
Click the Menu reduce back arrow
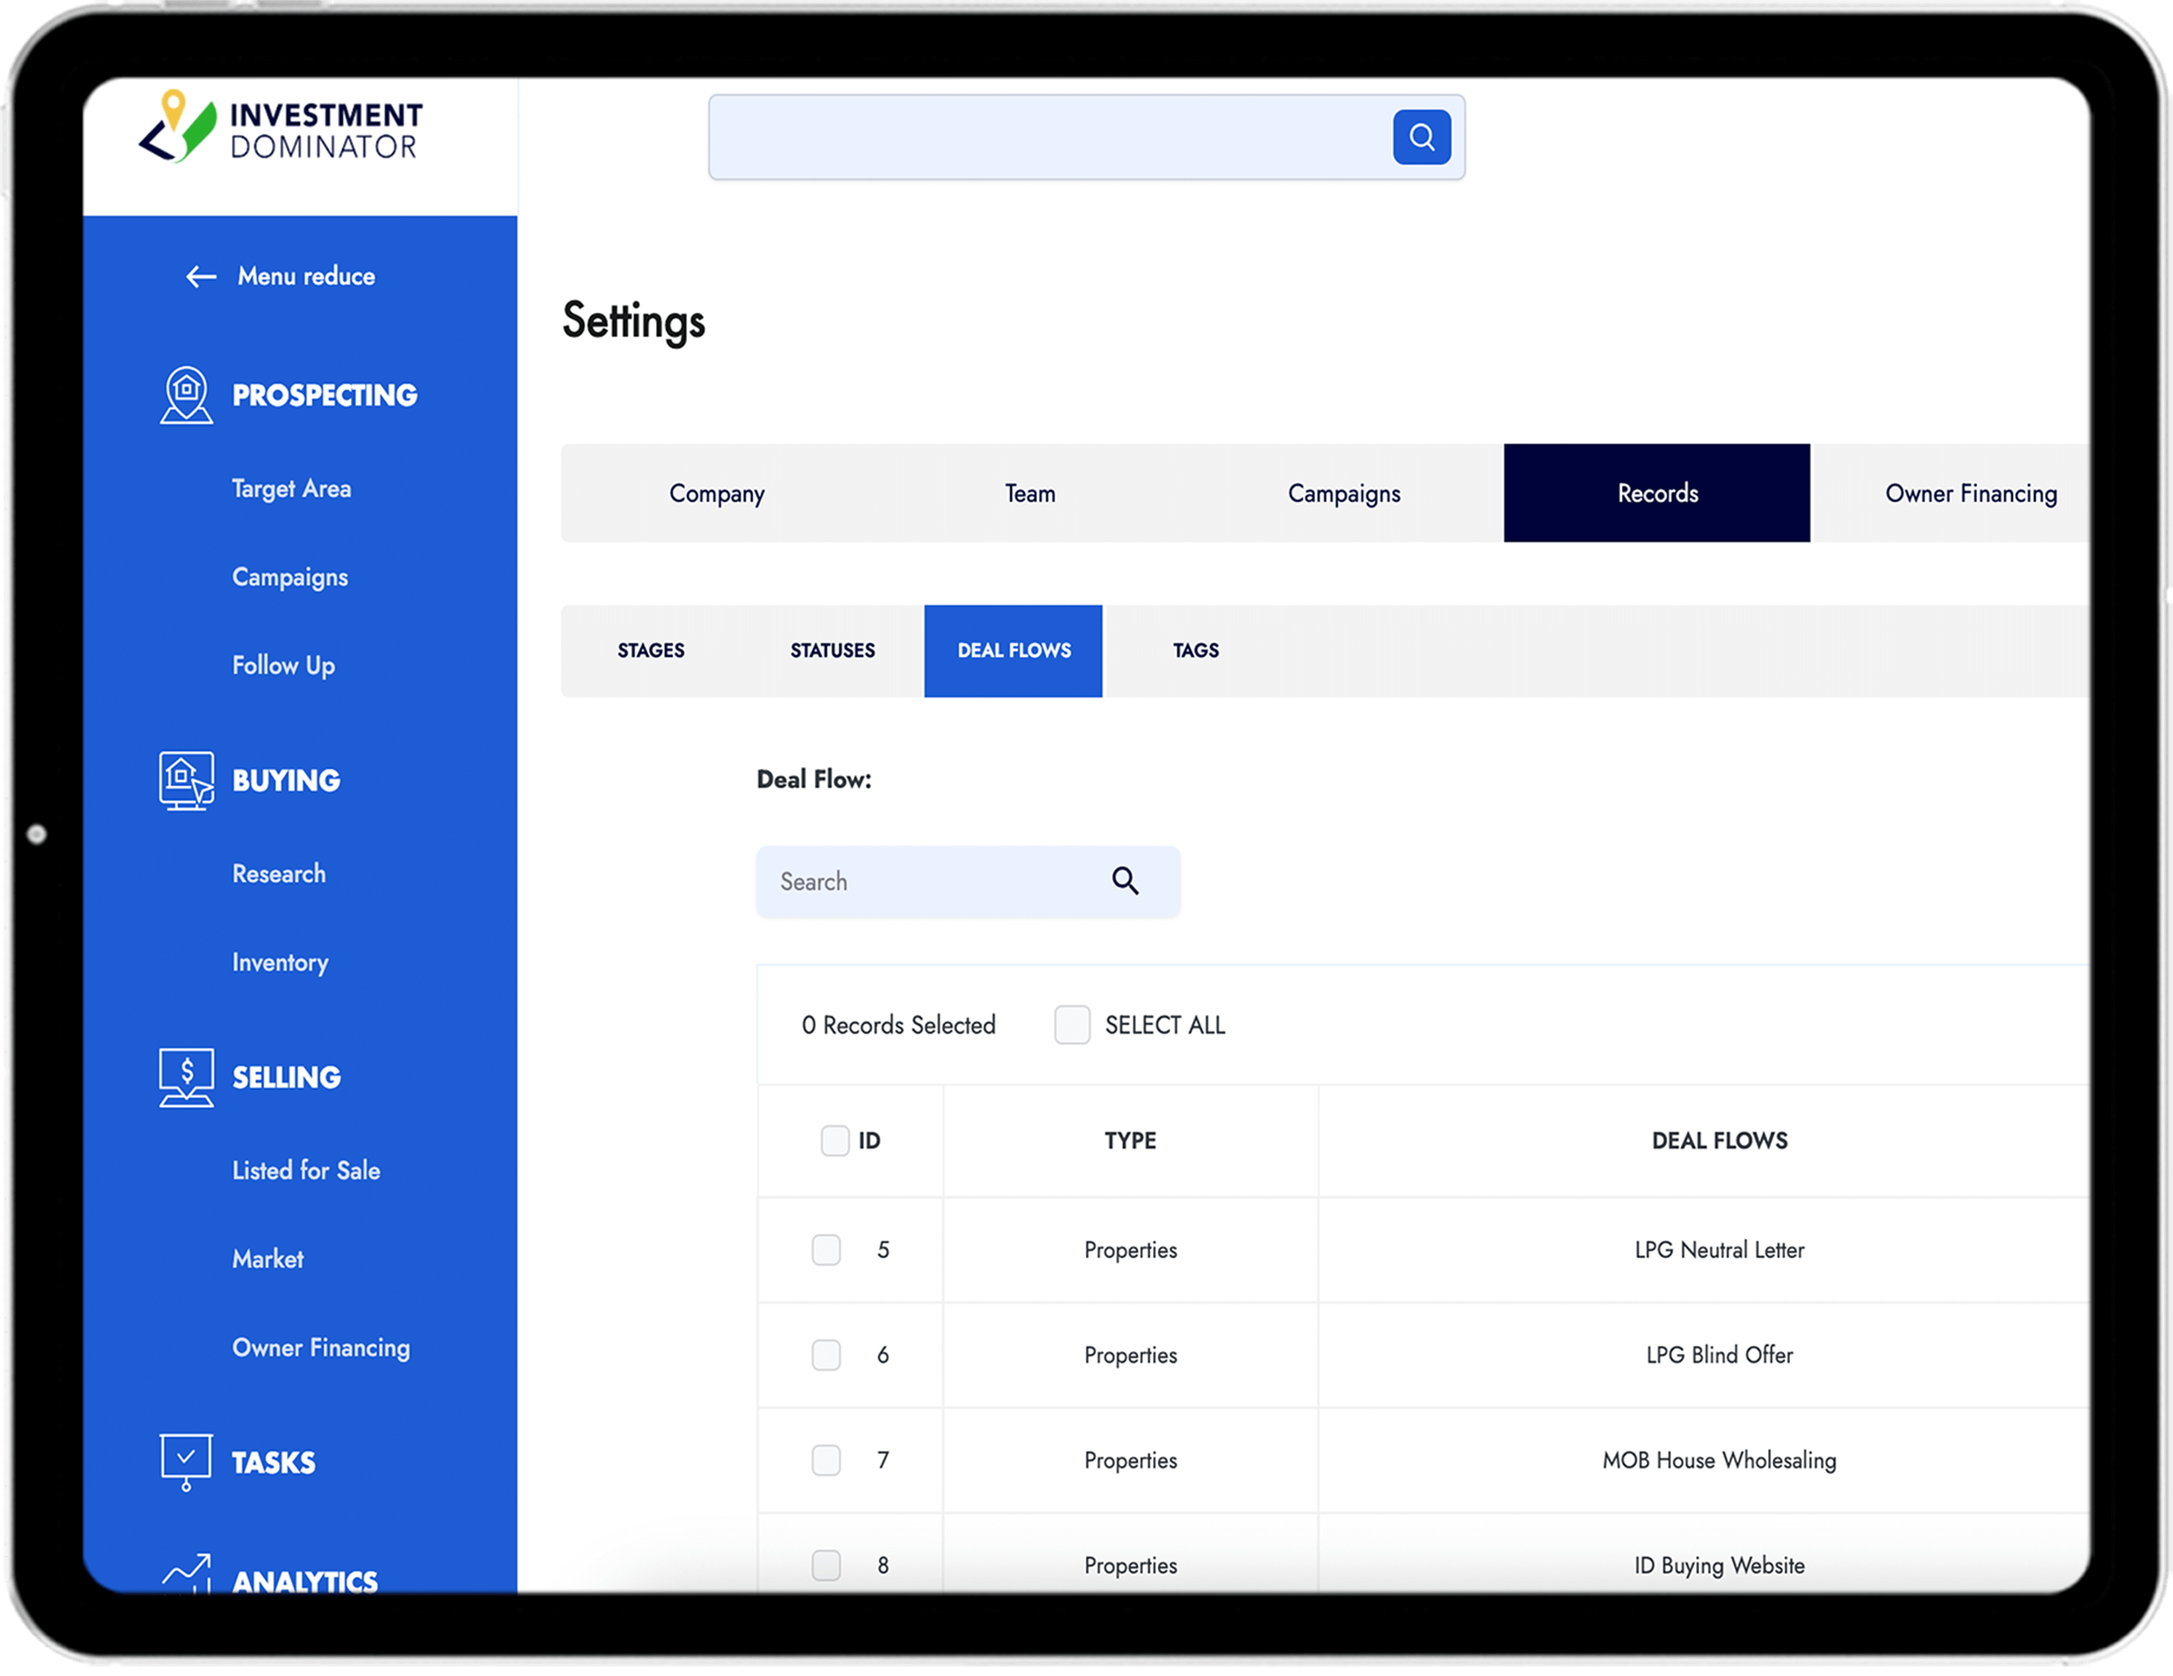coord(201,276)
